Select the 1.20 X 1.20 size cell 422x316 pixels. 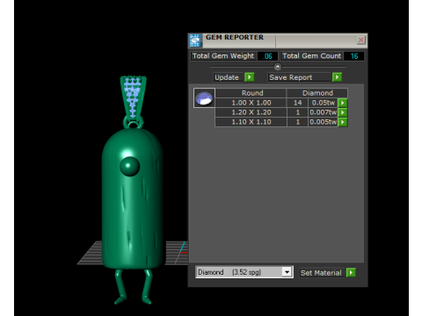[251, 112]
